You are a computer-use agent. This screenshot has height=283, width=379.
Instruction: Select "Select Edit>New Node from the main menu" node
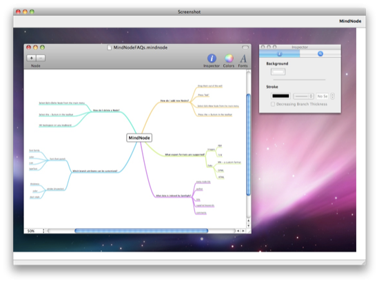218,106
